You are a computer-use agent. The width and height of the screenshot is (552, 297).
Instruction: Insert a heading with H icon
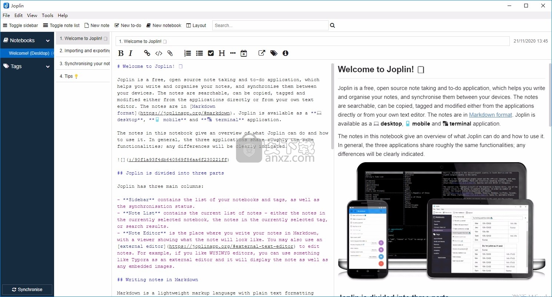222,53
